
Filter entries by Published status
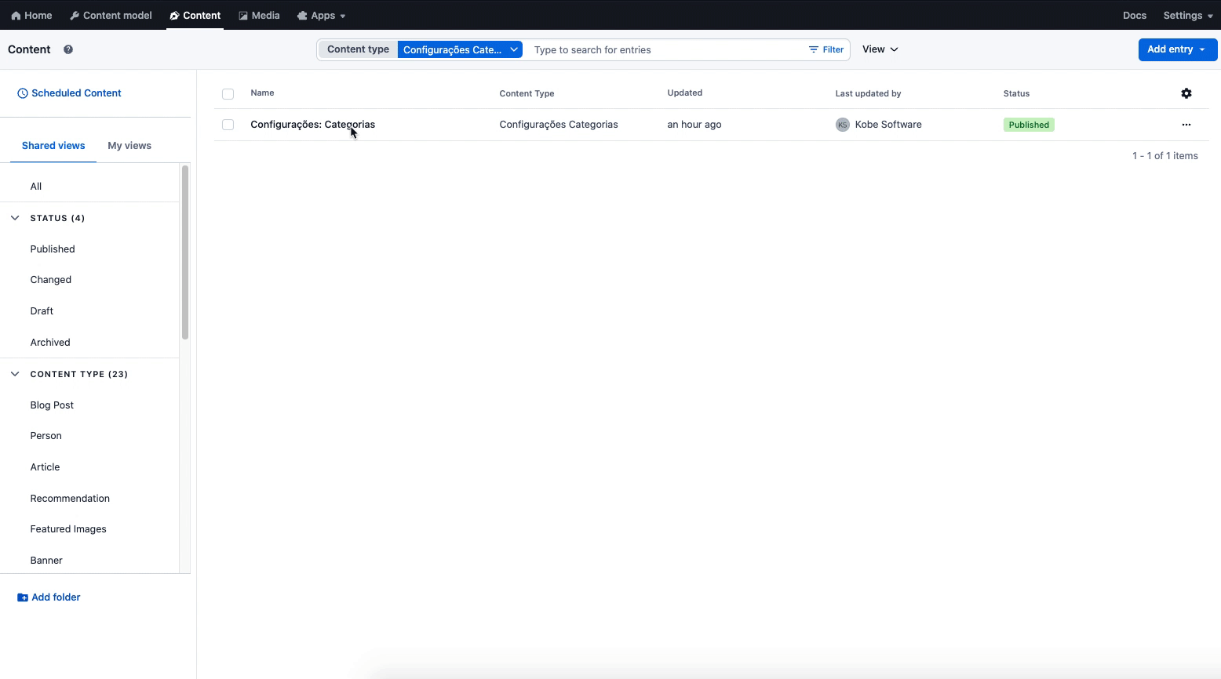coord(52,249)
